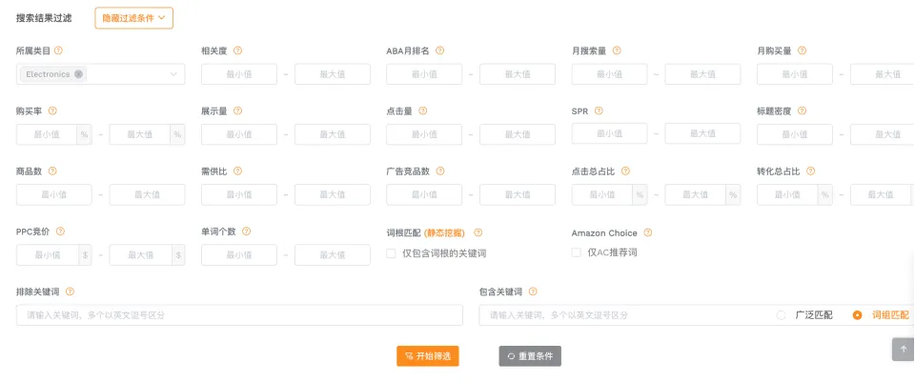Focus 转化总占比 minimum percent field

[788, 194]
